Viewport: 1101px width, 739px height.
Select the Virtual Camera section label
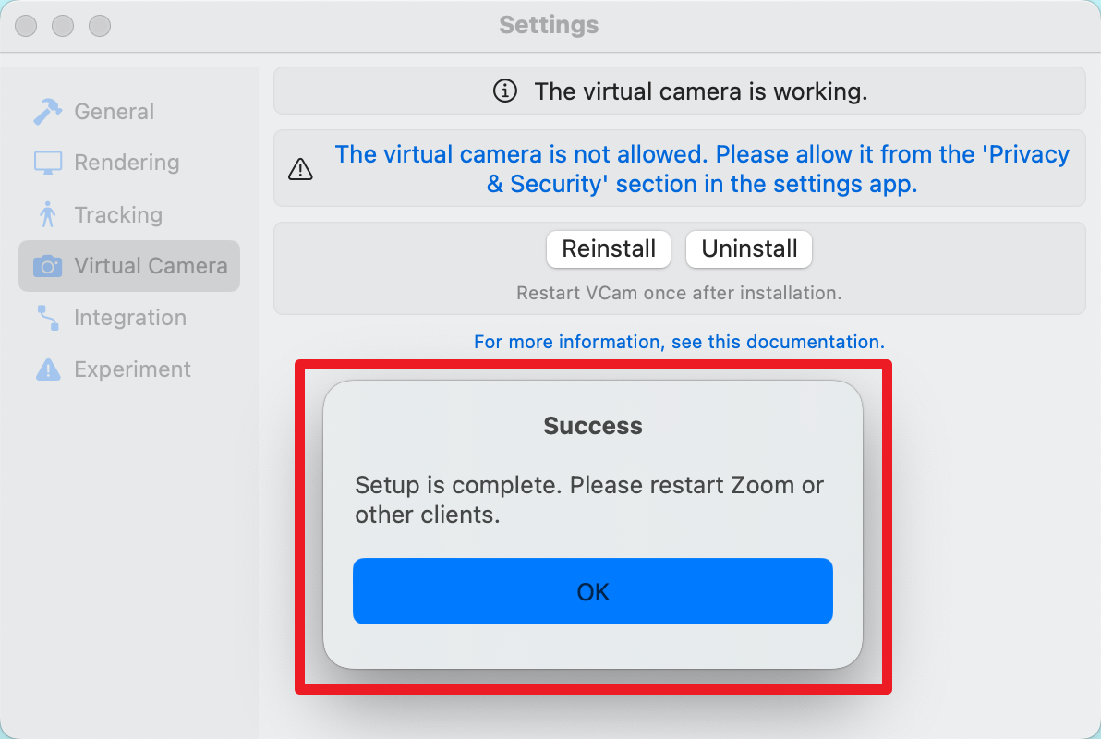[151, 266]
